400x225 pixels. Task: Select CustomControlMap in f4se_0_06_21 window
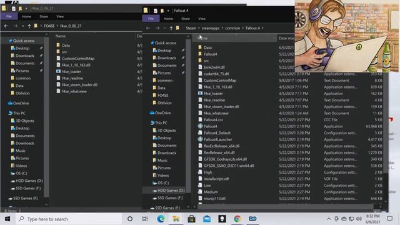click(x=78, y=58)
